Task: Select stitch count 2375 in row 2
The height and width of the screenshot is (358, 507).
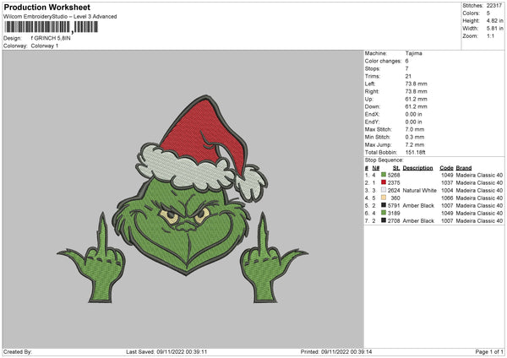Action: pos(394,183)
